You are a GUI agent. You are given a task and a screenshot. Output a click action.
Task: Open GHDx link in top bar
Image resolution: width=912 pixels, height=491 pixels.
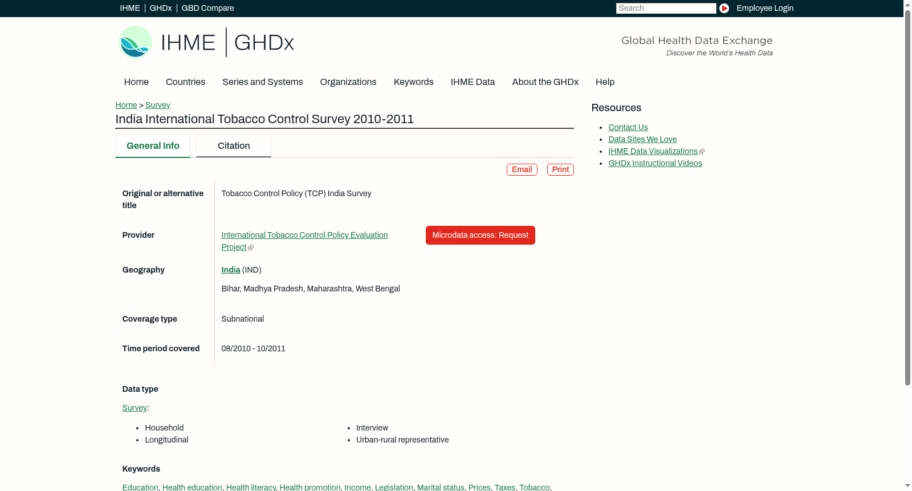tap(161, 8)
